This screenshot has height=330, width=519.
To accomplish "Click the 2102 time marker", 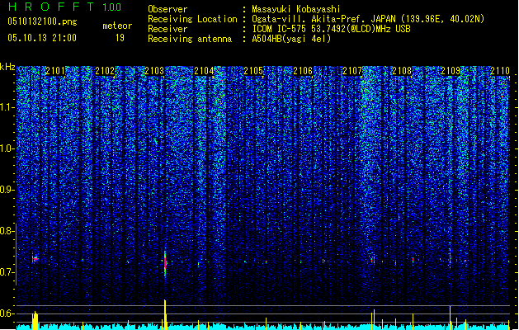I will 105,71.
